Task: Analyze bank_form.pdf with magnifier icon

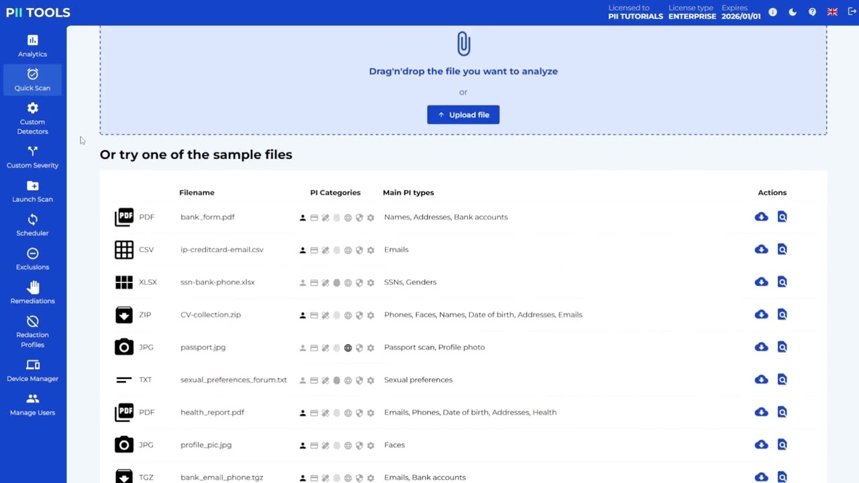Action: (782, 217)
